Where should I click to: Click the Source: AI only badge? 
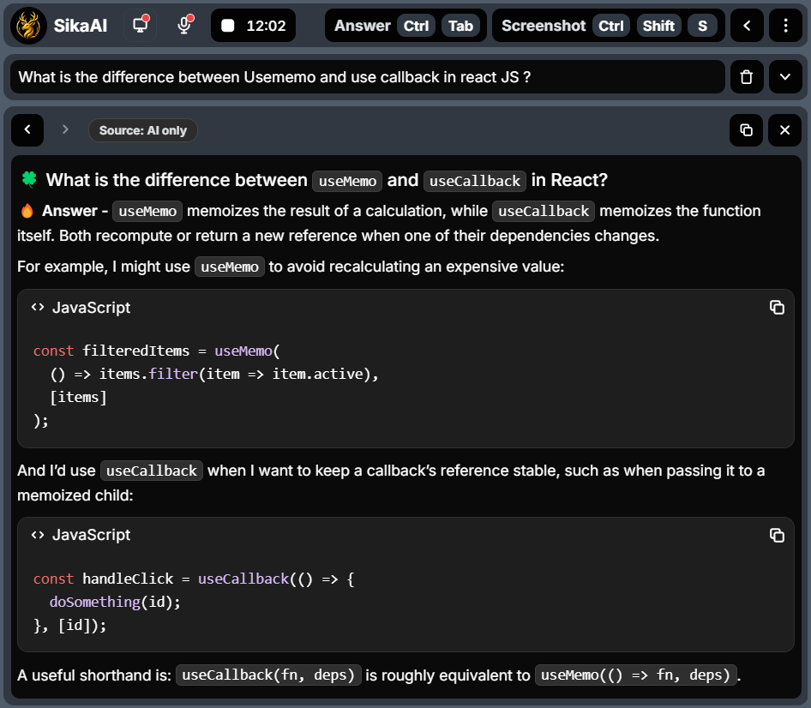pyautogui.click(x=143, y=130)
